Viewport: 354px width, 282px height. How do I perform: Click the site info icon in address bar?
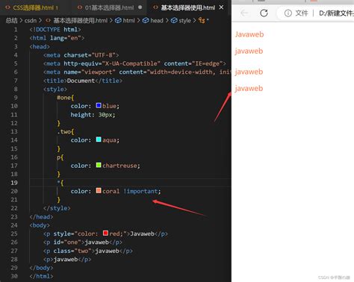[288, 13]
